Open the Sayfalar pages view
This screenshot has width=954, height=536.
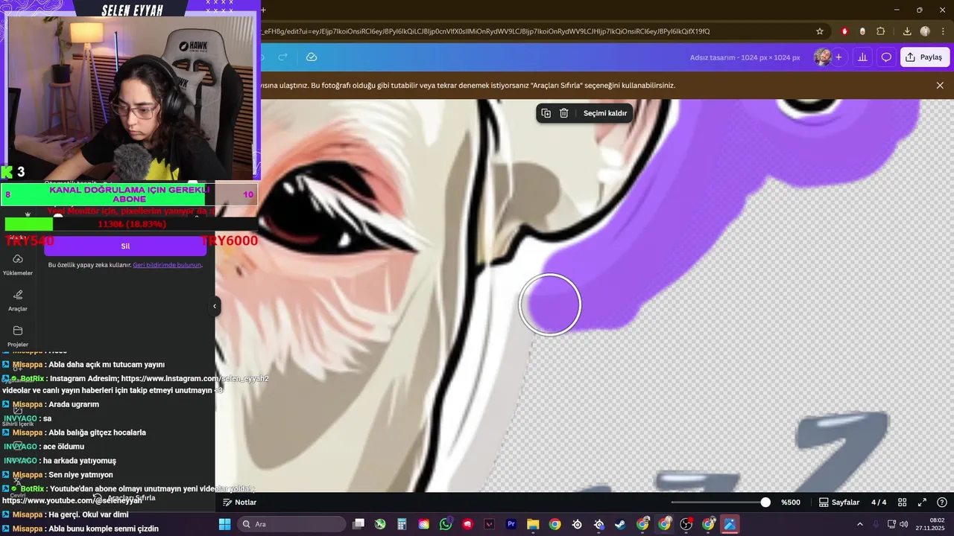coord(839,502)
